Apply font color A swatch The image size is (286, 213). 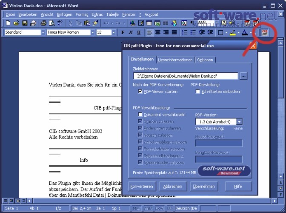[x=245, y=32]
